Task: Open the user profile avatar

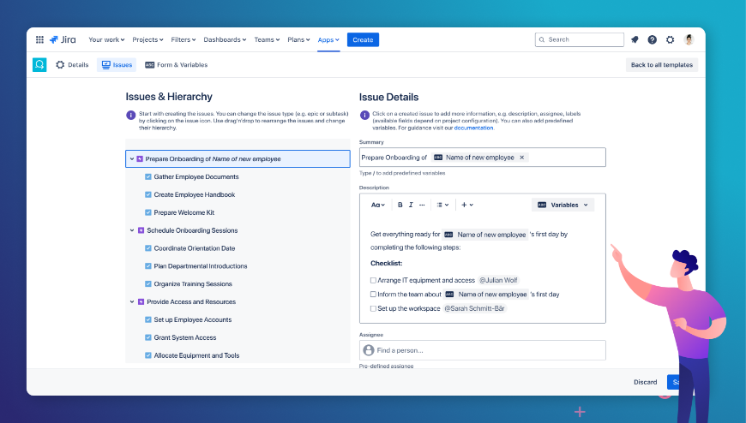Action: 689,39
